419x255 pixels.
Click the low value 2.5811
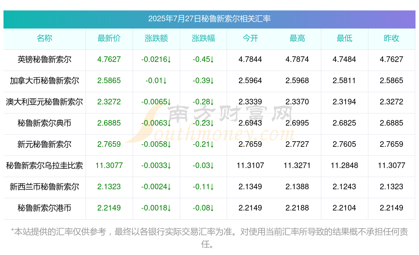click(344, 81)
